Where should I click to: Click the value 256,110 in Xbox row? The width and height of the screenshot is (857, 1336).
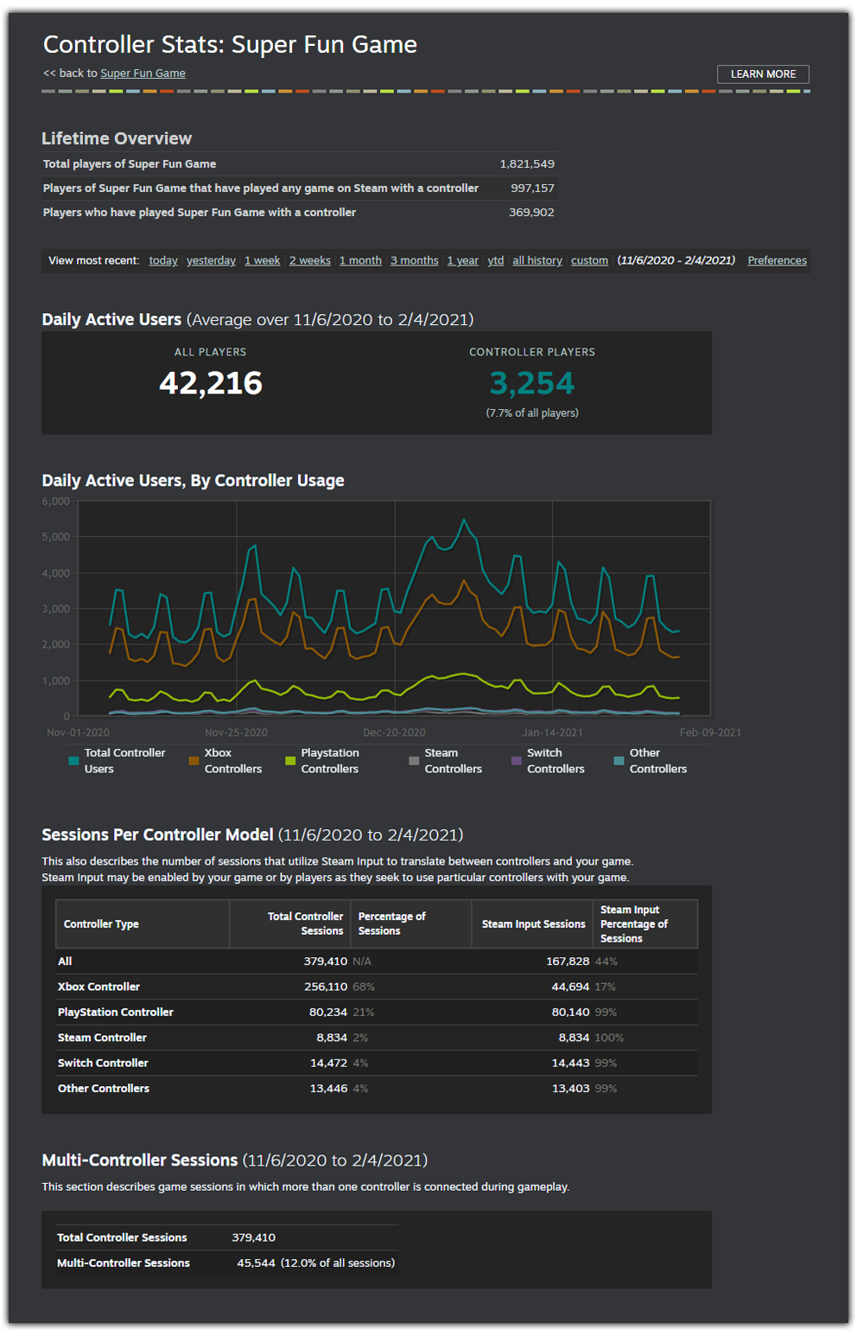[x=326, y=987]
